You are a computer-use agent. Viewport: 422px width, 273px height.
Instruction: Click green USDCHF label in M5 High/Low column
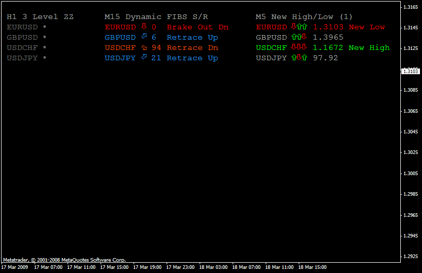(271, 47)
